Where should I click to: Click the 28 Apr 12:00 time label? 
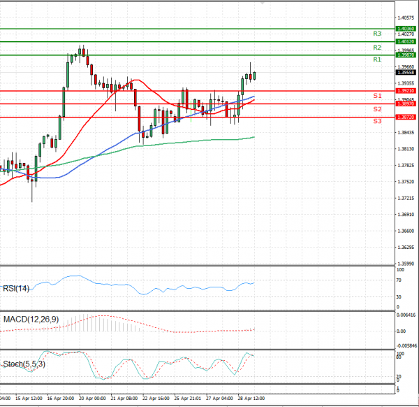251,398
